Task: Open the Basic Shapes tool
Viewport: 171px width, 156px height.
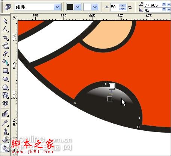Action: point(5,95)
